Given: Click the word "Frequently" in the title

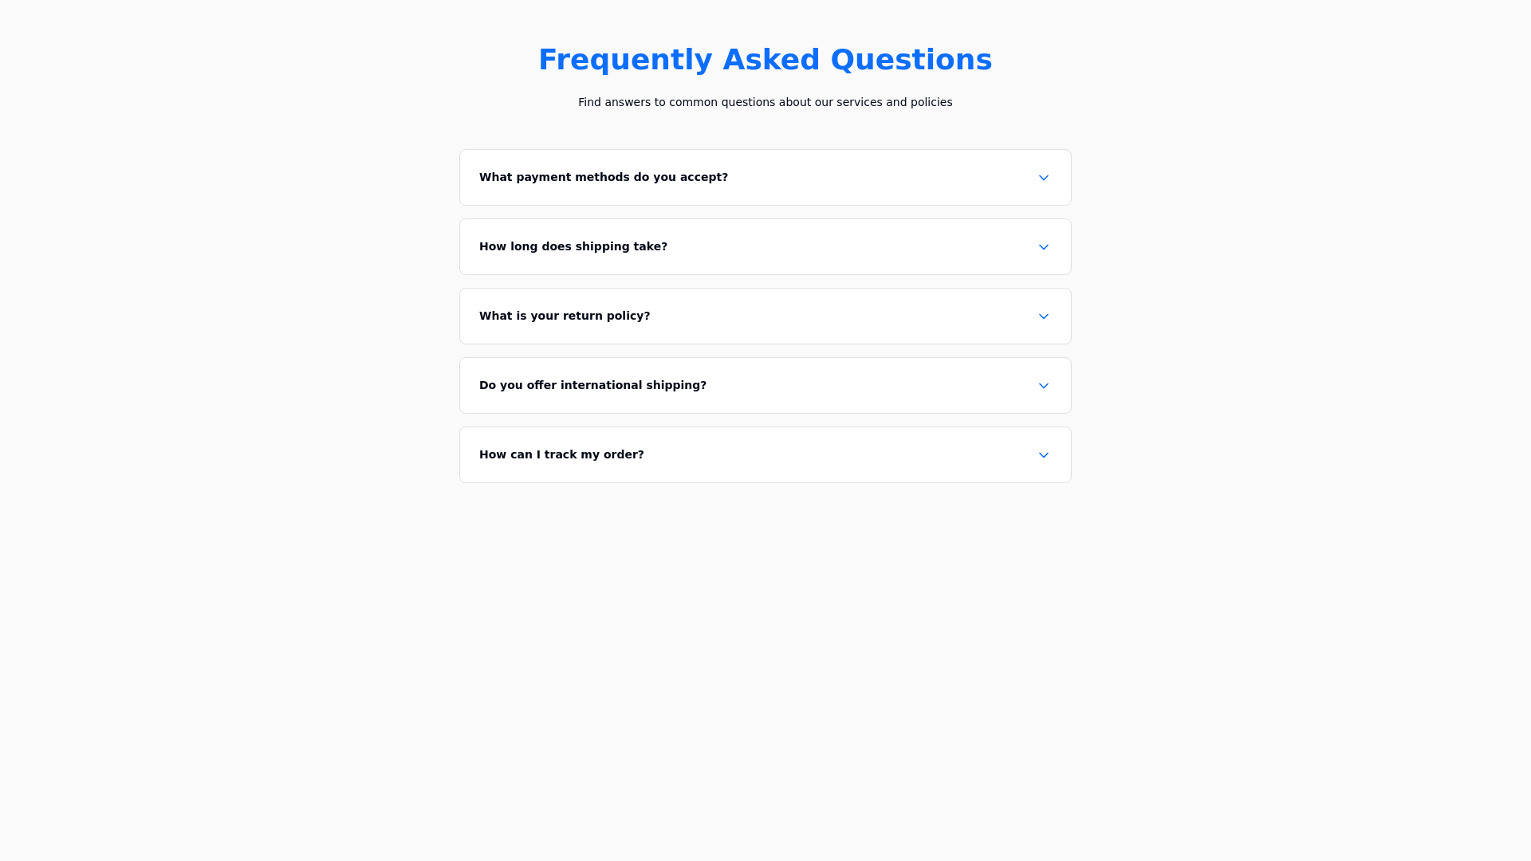Looking at the screenshot, I should 624,60.
